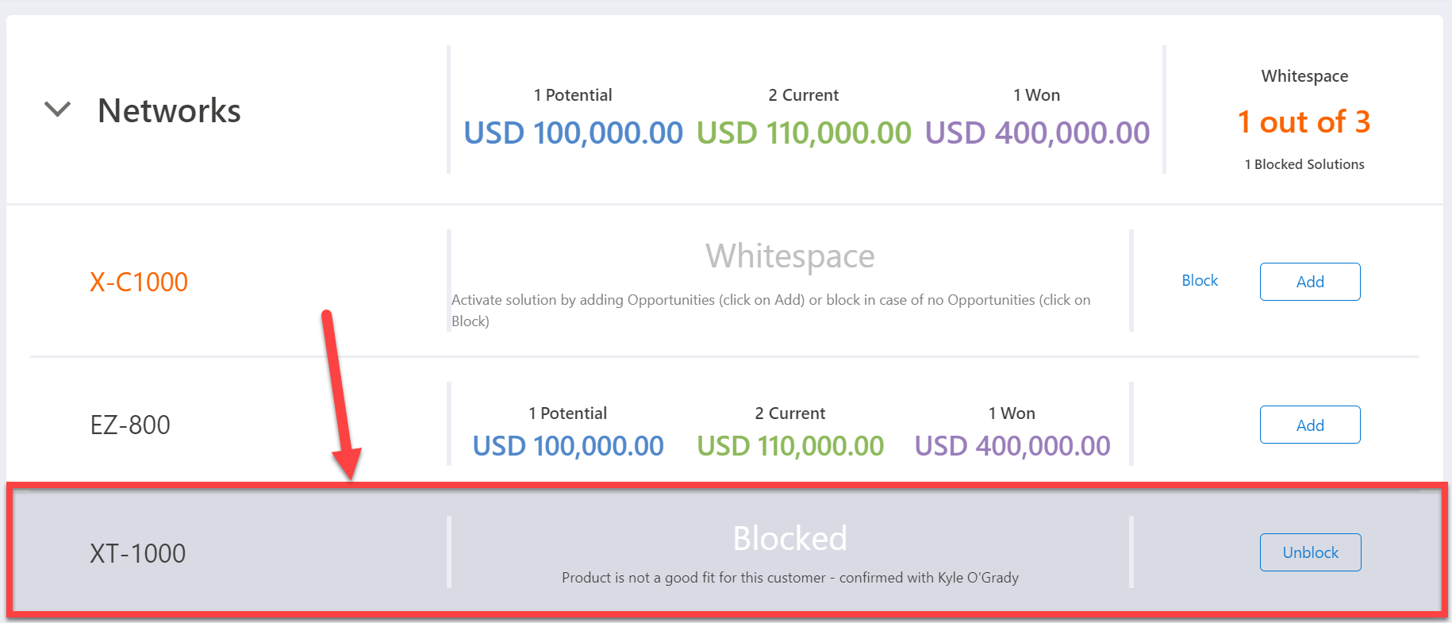Screen dimensions: 1452x623
Task: Select EZ-800 Potential amount USD 100,000.00
Action: tap(568, 446)
